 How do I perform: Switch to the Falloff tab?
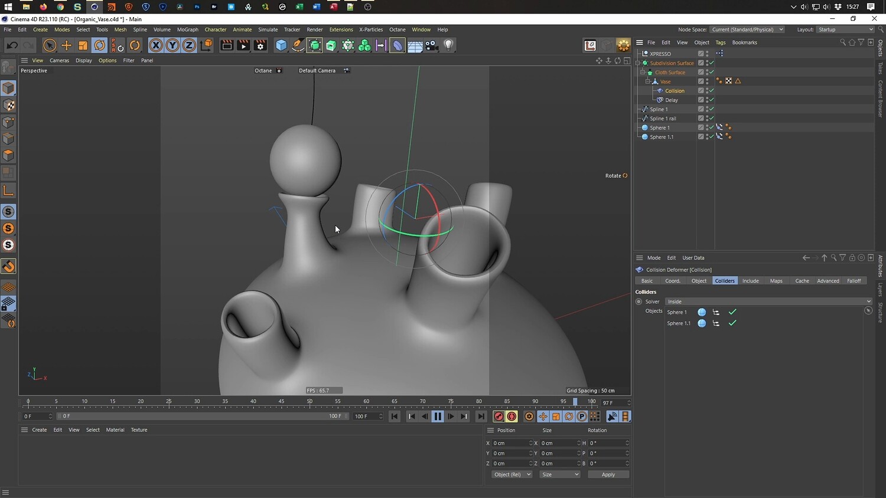[854, 281]
